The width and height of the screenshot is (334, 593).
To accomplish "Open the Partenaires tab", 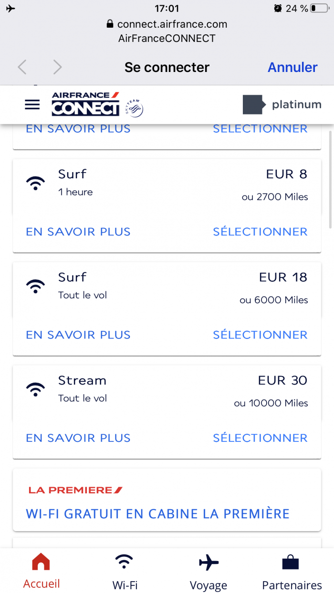I will [292, 571].
